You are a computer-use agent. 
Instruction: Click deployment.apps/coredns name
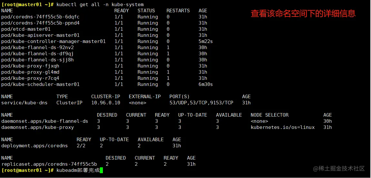(x=34, y=146)
